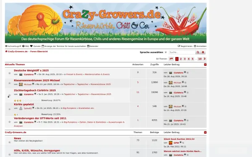Open topic Kürbis geplatzt
Screen dimensions: 252x157
(24, 104)
